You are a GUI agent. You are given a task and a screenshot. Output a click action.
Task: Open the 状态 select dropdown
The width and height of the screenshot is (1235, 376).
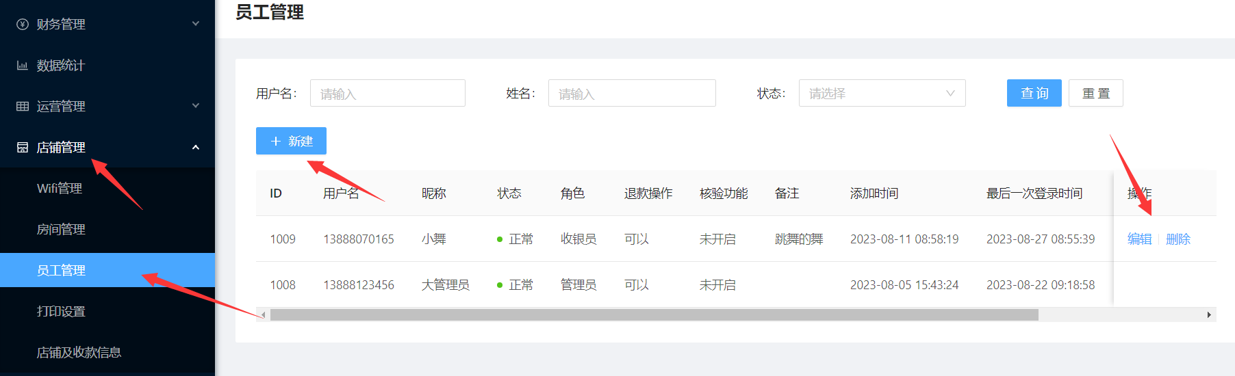882,94
